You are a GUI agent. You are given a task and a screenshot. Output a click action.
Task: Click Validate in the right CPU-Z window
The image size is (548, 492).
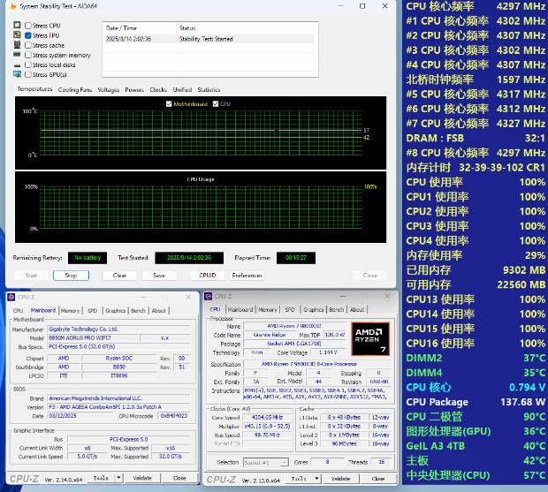(340, 479)
